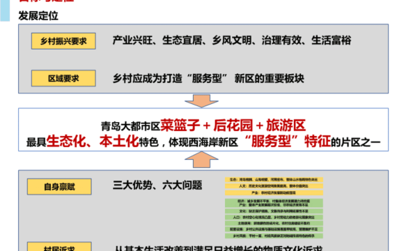Click the green row starting with 土地使用:
This screenshot has width=397, height=251.
coord(274,223)
